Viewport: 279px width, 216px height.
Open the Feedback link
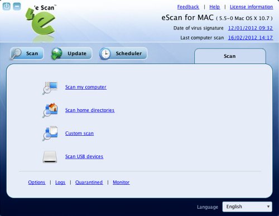(188, 7)
